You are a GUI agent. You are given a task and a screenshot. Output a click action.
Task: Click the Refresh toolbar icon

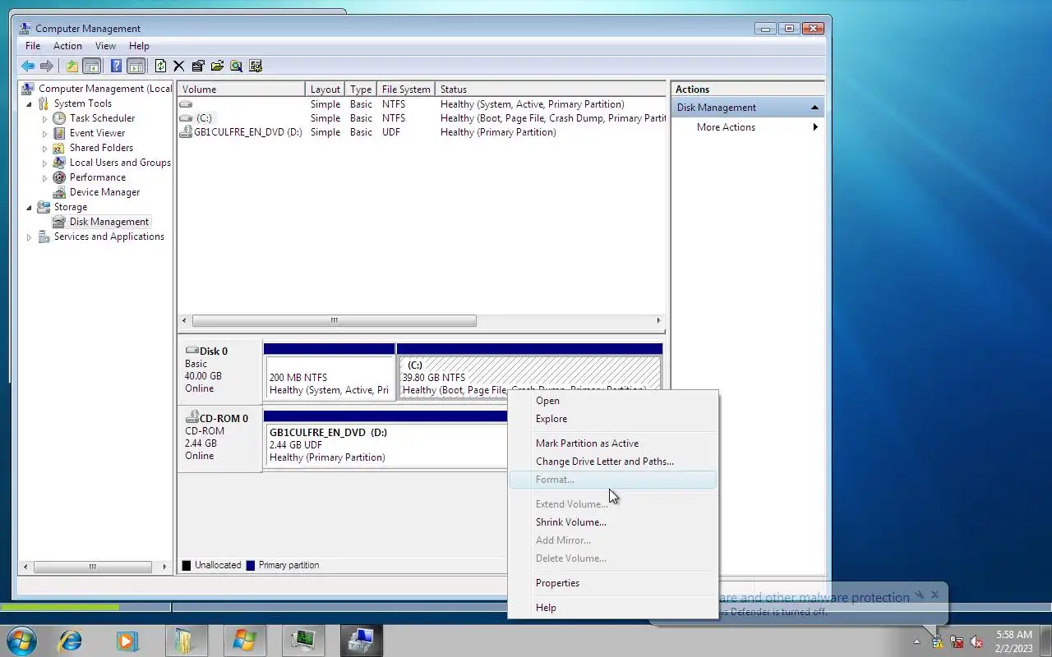point(160,67)
